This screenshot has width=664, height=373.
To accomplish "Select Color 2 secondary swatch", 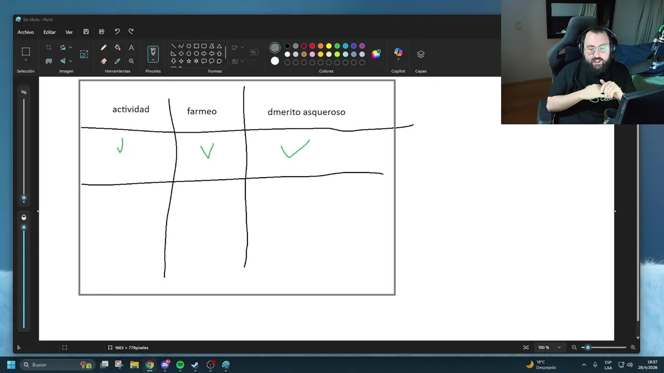I will pos(275,61).
